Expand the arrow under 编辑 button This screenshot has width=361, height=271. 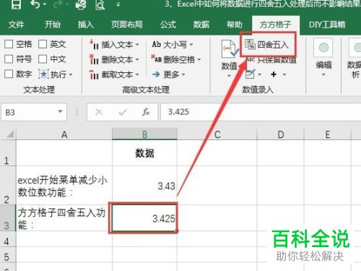coord(323,75)
